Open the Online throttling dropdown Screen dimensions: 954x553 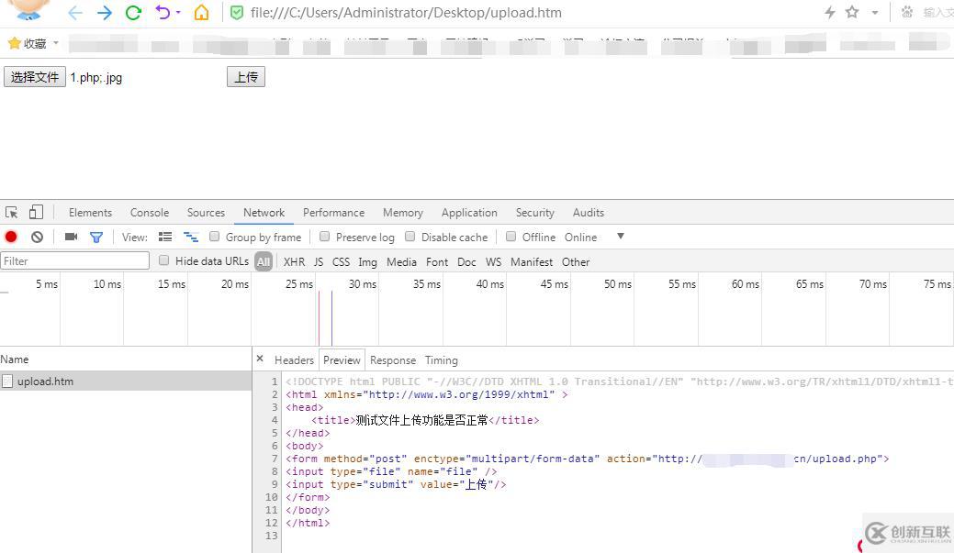click(x=620, y=237)
